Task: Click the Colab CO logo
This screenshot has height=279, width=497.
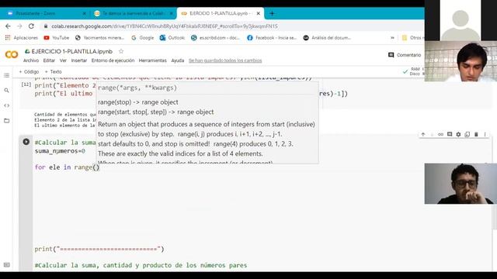Action: click(x=12, y=55)
